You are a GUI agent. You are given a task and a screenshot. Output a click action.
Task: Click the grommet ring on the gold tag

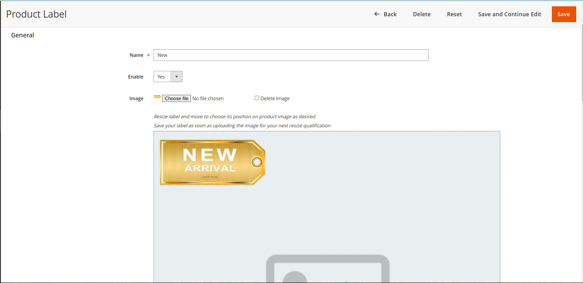257,162
